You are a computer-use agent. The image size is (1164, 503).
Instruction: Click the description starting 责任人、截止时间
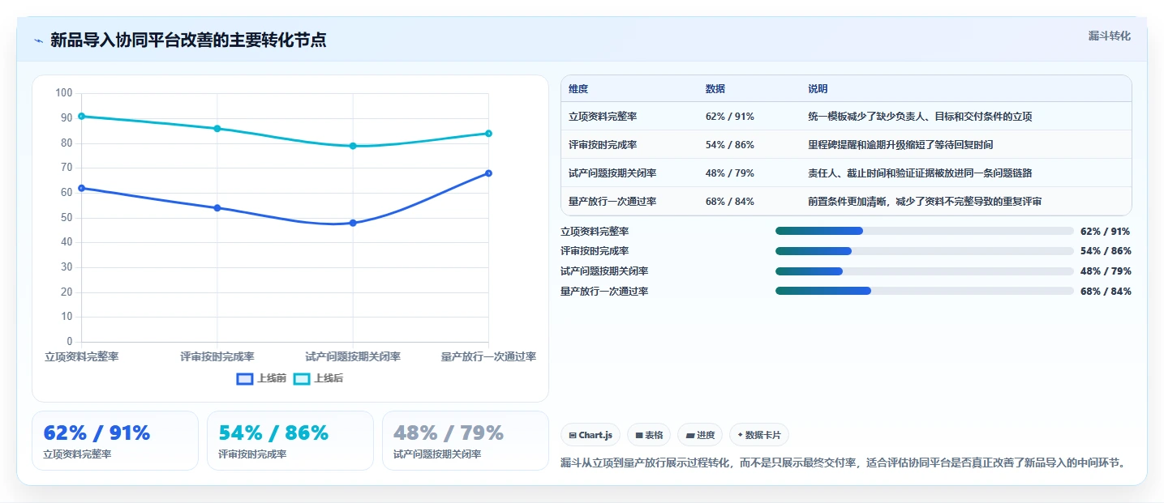coord(920,173)
